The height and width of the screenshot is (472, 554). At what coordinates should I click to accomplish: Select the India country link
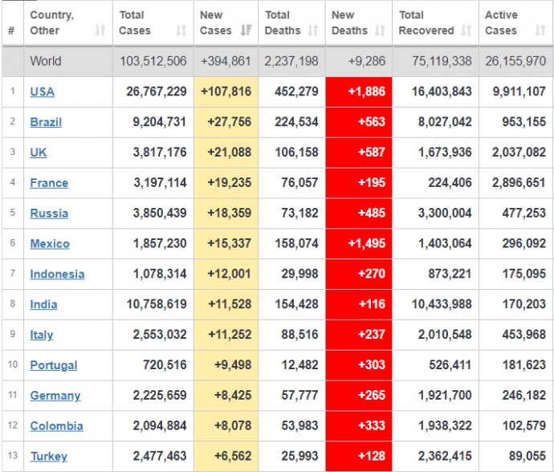[x=43, y=305]
